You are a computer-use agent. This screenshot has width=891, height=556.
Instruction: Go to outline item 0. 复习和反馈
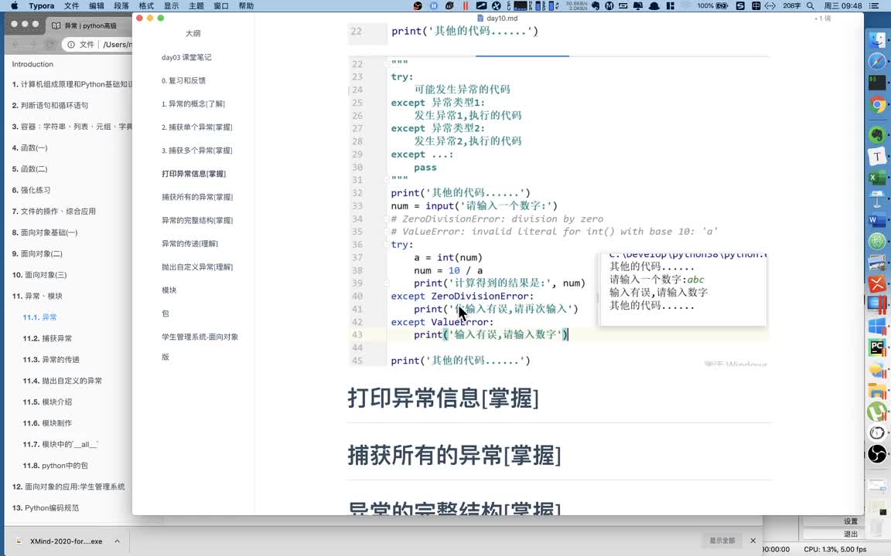(183, 80)
